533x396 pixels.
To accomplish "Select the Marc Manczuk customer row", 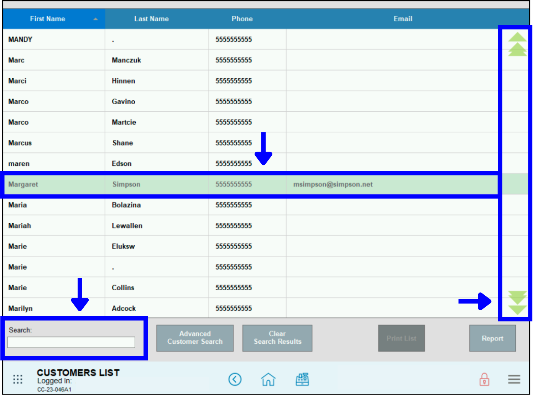I will pyautogui.click(x=214, y=60).
